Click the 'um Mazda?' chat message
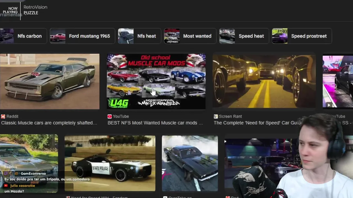This screenshot has width=353, height=198. (14, 191)
